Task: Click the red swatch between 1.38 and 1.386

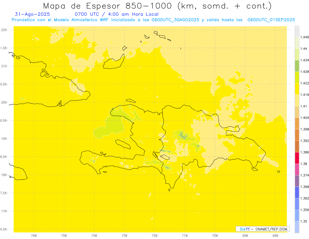Action: [297, 158]
